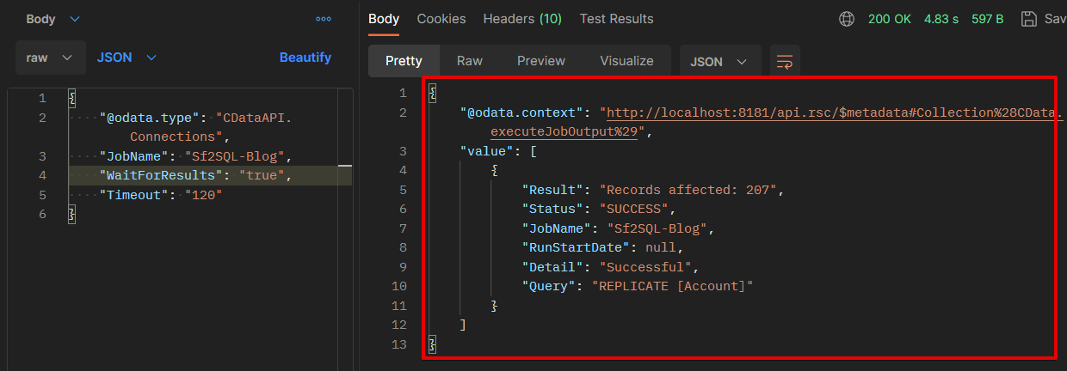1067x371 pixels.
Task: Open the request JSON language dropdown
Action: tap(126, 58)
